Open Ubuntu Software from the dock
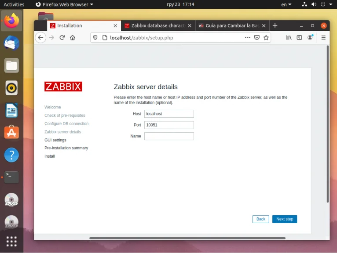Screen dimensions: 337x253 click(11, 132)
